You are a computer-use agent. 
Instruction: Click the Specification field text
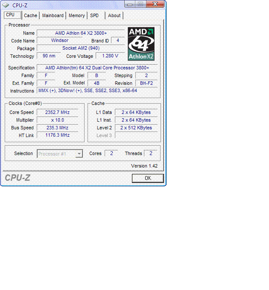tap(97, 68)
